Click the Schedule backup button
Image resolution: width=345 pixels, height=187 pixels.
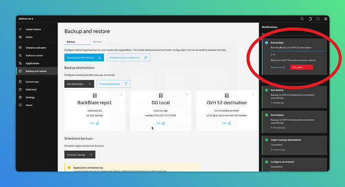[x=80, y=155]
